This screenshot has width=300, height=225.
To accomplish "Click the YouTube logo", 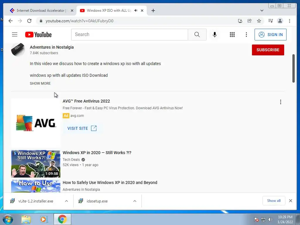I will coord(38,35).
